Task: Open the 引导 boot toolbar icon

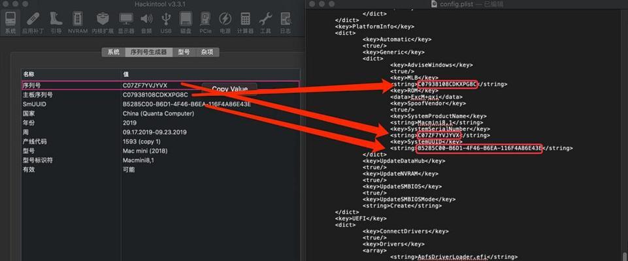Action: tap(56, 22)
